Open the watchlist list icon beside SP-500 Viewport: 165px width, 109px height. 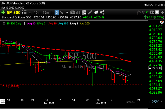pyautogui.click(x=24, y=12)
